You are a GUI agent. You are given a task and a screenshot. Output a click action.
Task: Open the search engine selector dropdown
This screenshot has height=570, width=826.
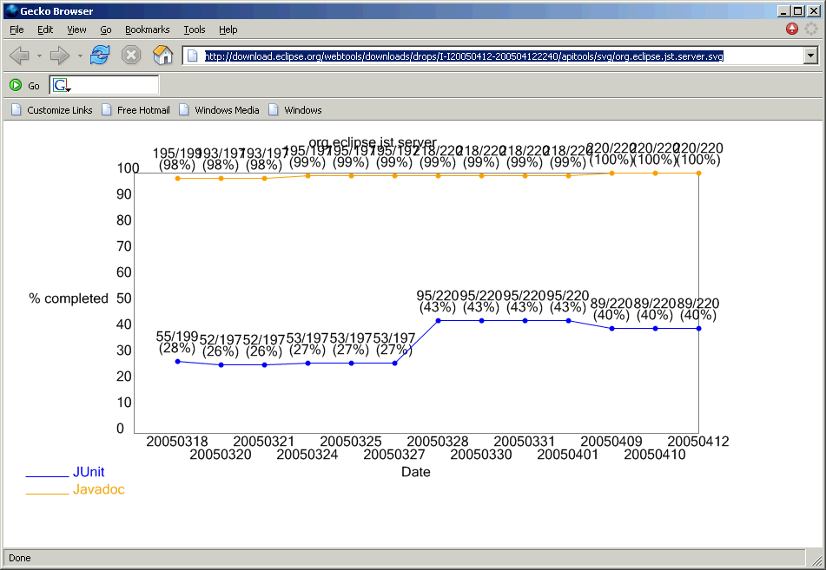pos(62,85)
